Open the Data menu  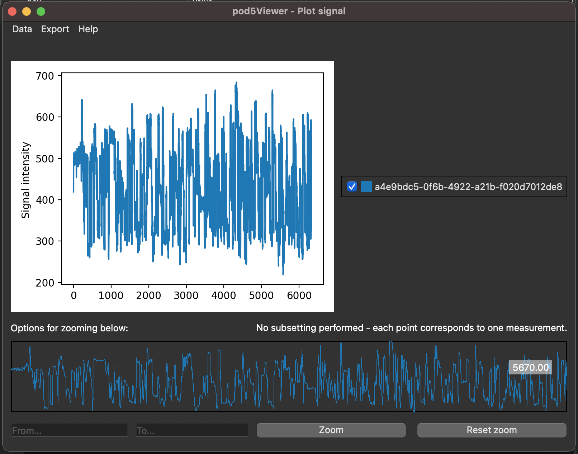22,29
